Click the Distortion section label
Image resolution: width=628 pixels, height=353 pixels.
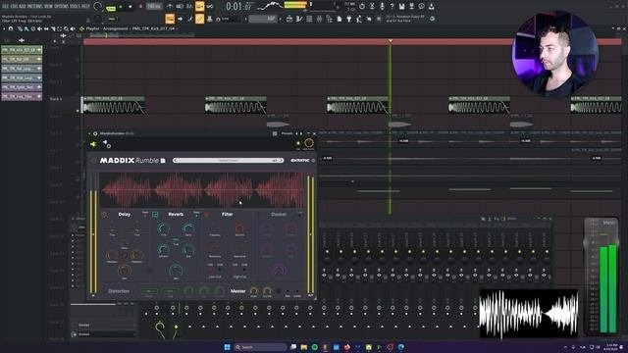pyautogui.click(x=119, y=291)
